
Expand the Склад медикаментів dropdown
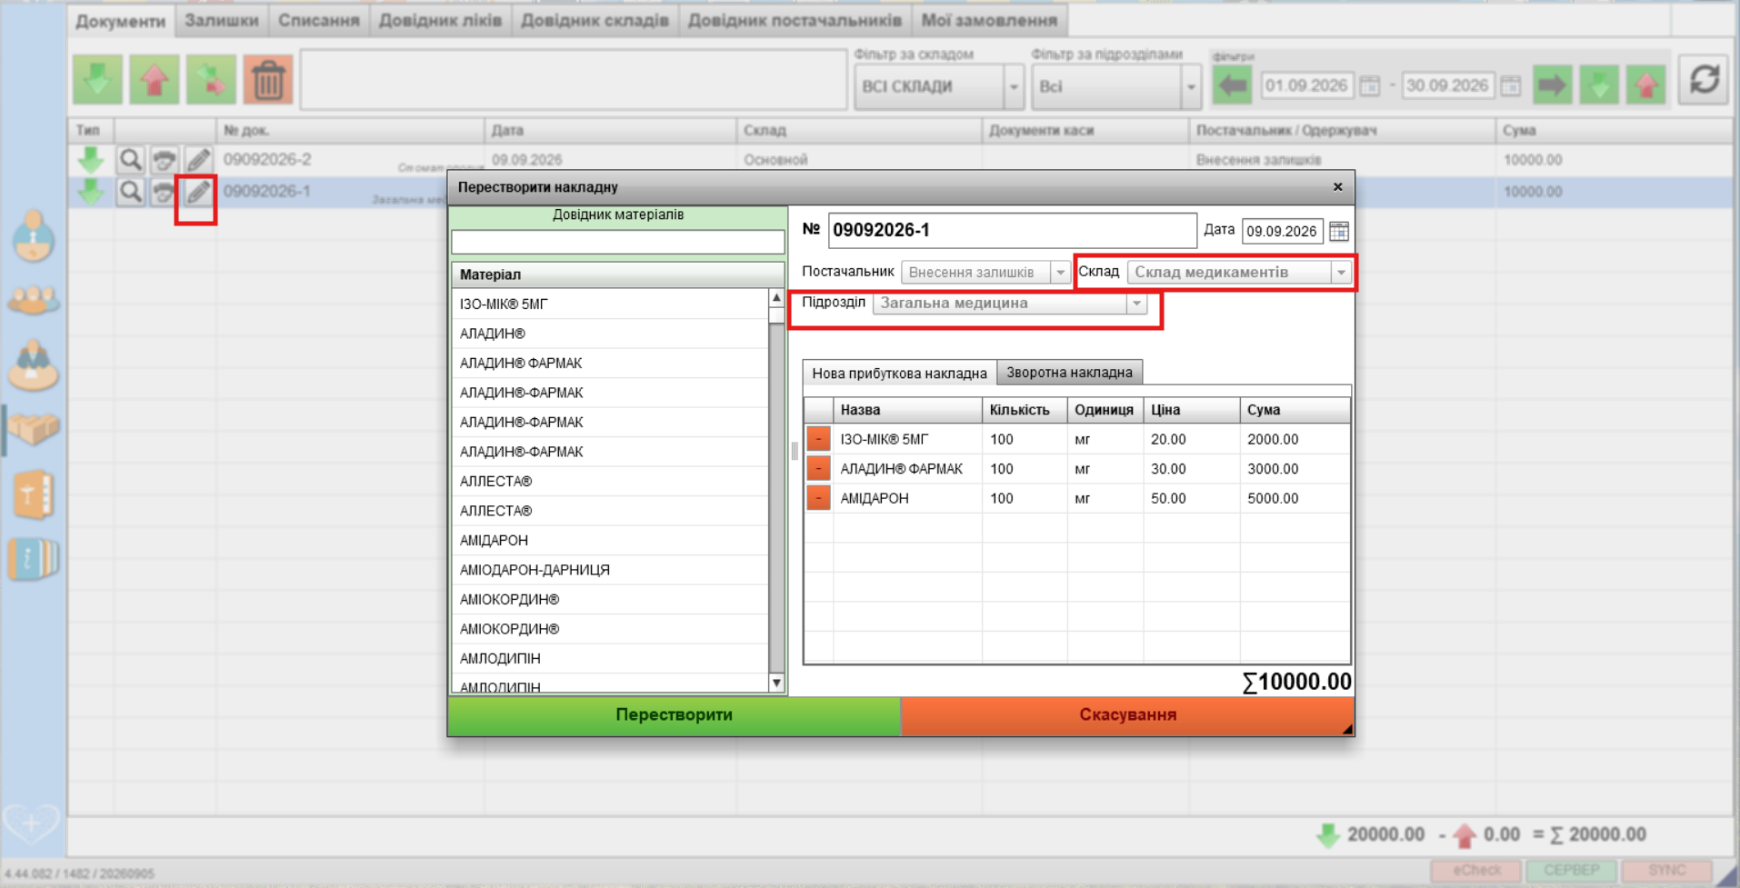point(1341,273)
